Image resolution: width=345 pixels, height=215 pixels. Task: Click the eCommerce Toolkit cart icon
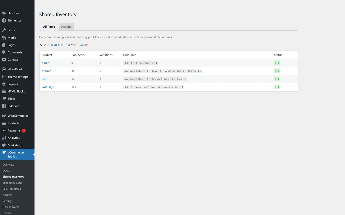pos(4,153)
